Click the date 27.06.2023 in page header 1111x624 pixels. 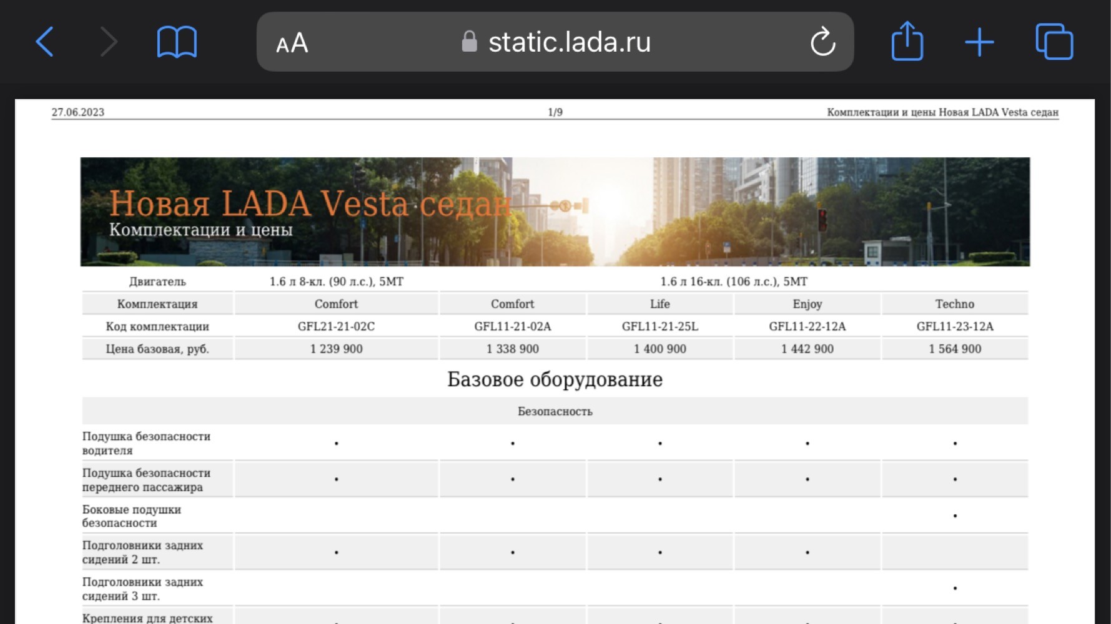(78, 112)
